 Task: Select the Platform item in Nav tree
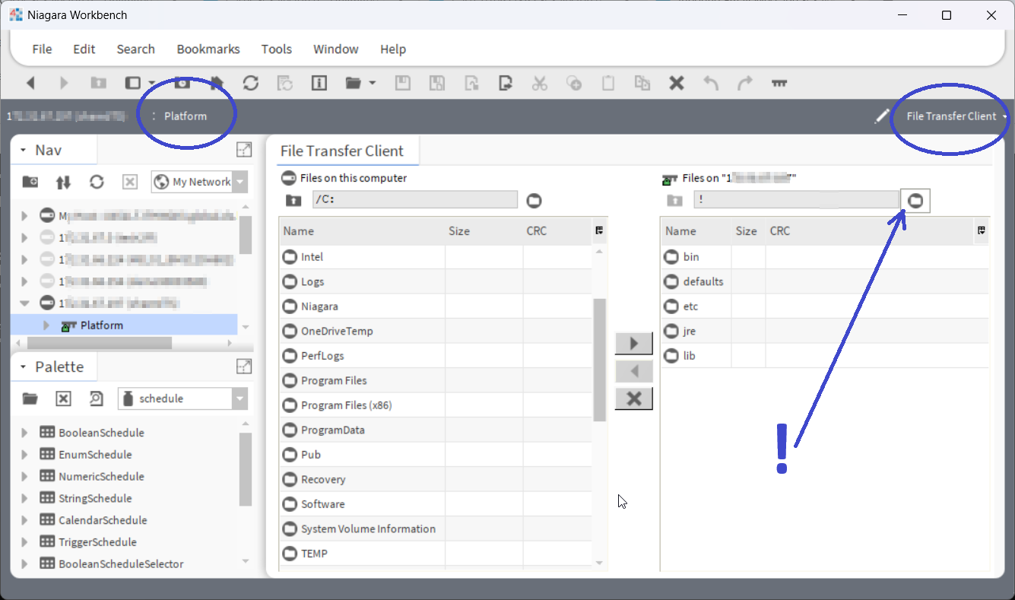[x=102, y=325]
